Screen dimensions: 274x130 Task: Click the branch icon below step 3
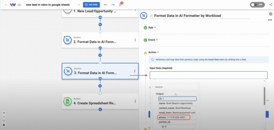click(100, 79)
